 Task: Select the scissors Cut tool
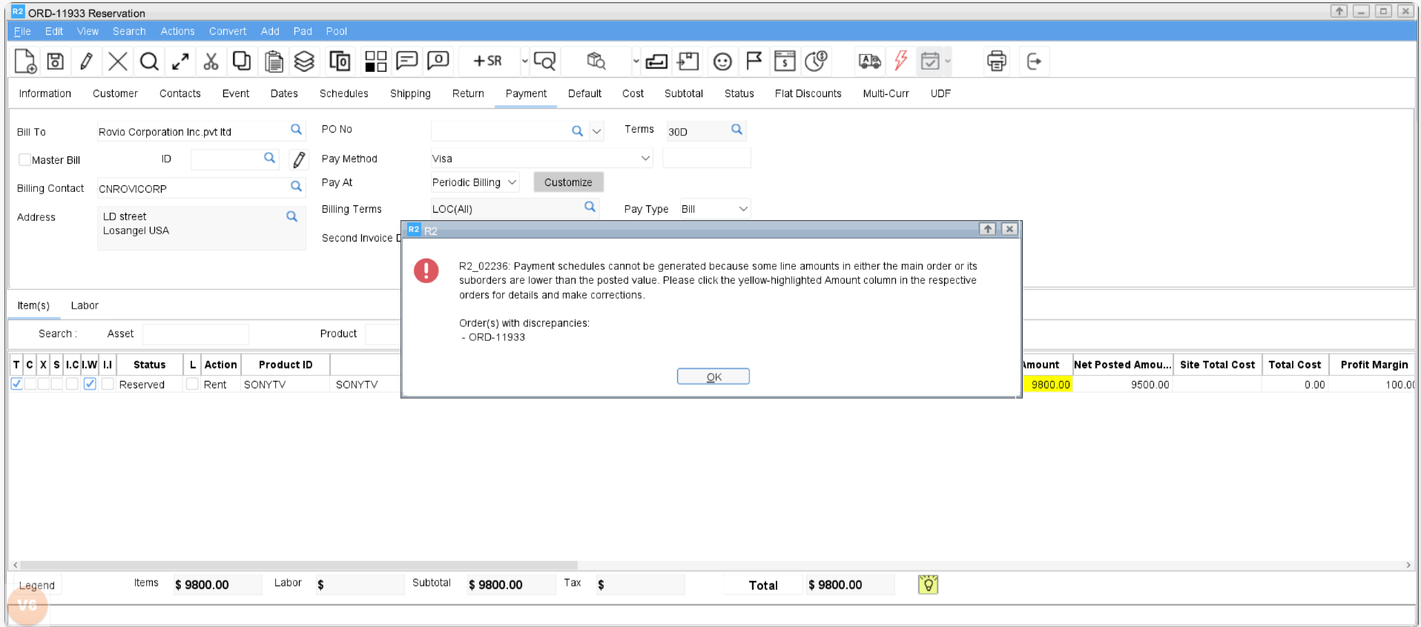tap(211, 62)
